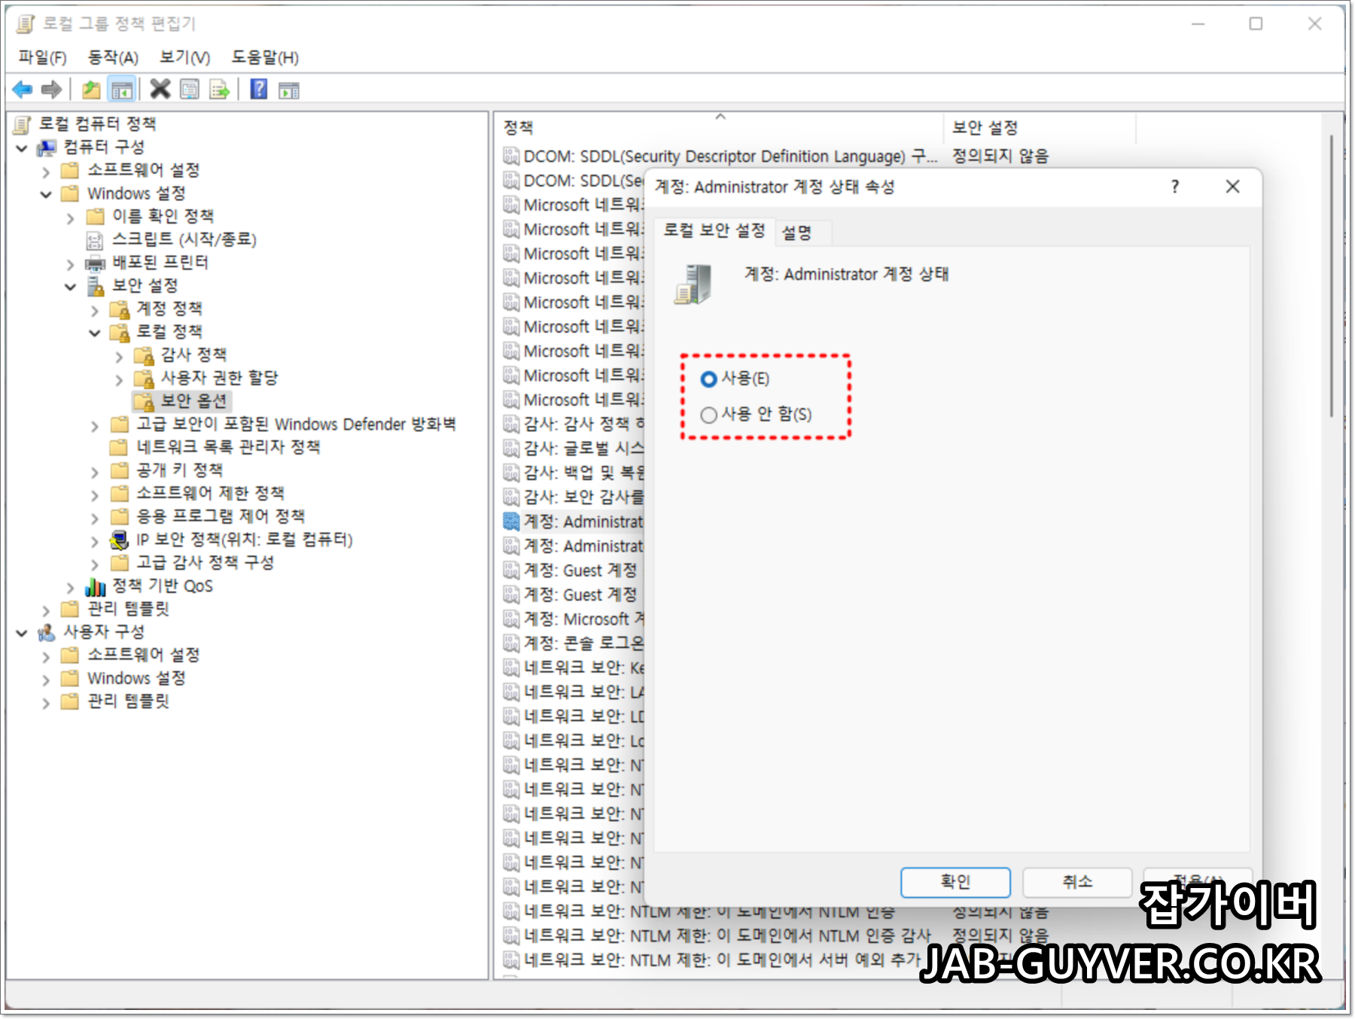This screenshot has height=1019, width=1355.
Task: Click the Delete X toolbar icon
Action: tap(160, 89)
